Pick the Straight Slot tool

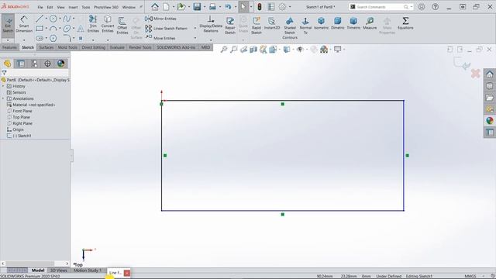tap(40, 38)
